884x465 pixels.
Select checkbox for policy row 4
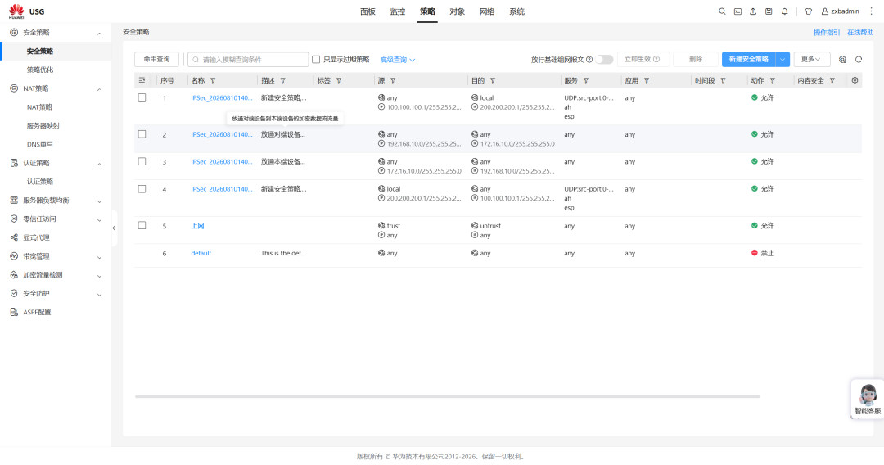coord(142,189)
